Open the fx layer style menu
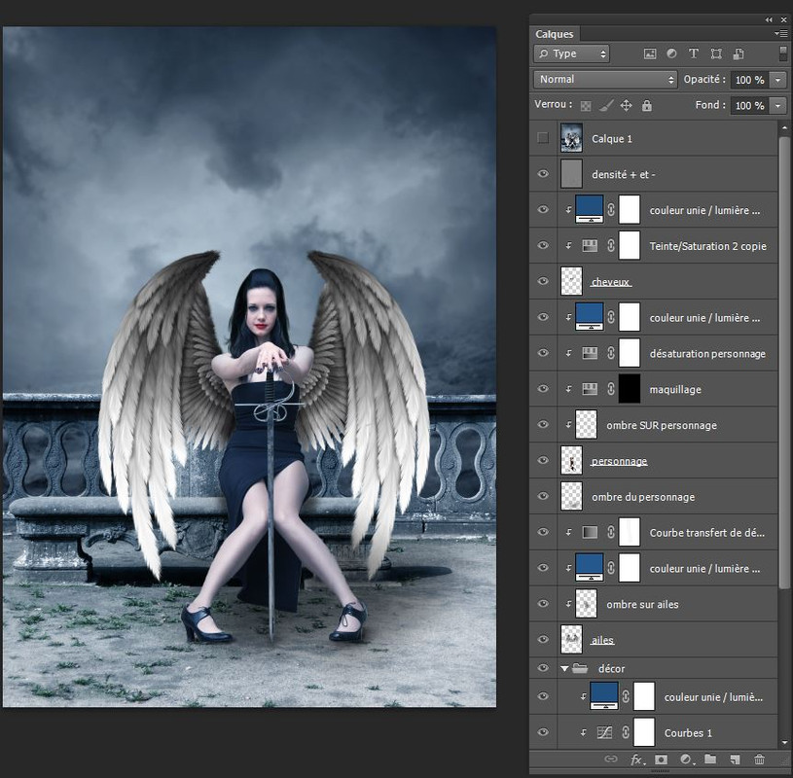This screenshot has width=793, height=778. click(636, 760)
